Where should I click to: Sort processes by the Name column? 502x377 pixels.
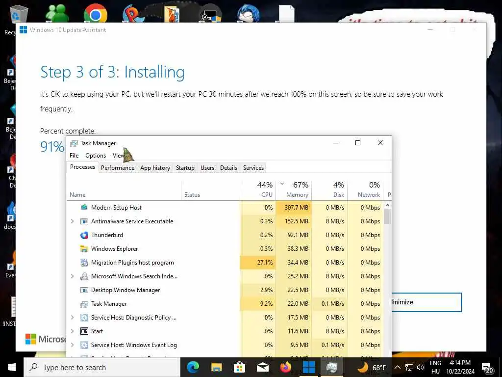tap(124, 190)
